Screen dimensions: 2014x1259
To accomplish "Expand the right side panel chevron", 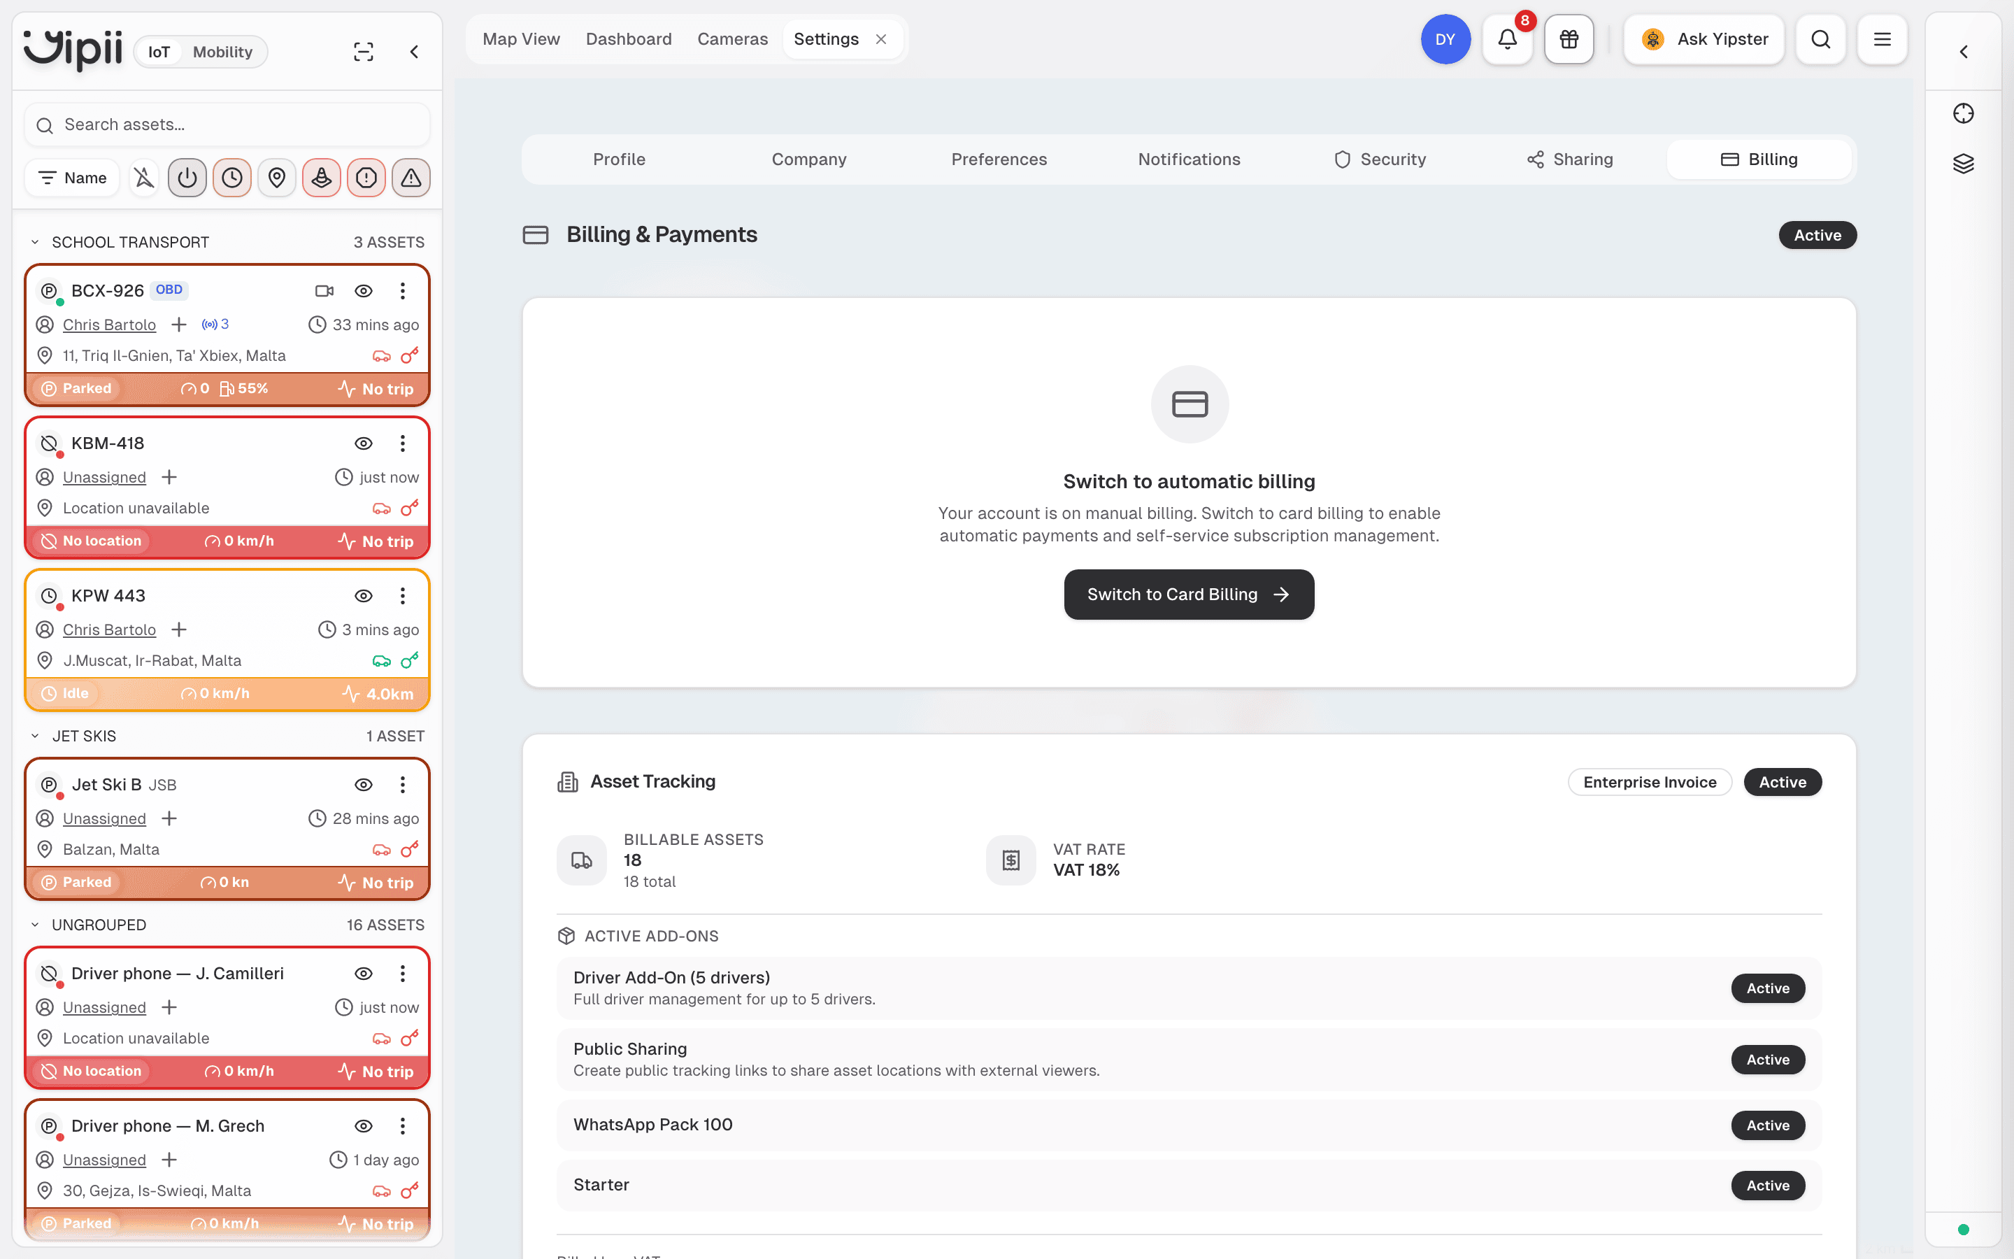I will 1963,52.
